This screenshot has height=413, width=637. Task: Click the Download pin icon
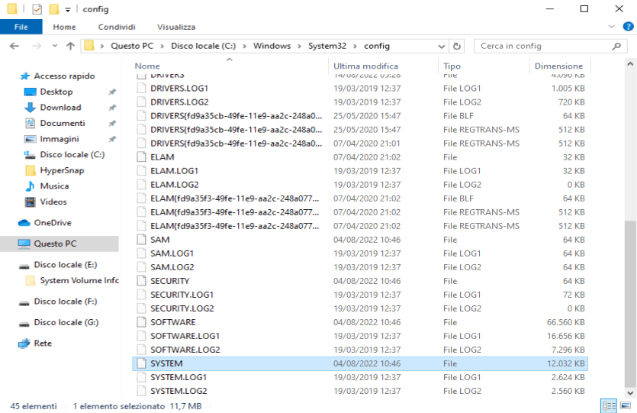point(112,108)
